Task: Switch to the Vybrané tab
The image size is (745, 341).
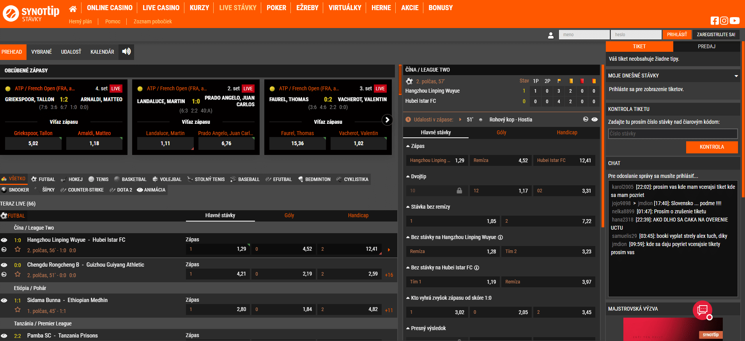Action: (x=42, y=52)
